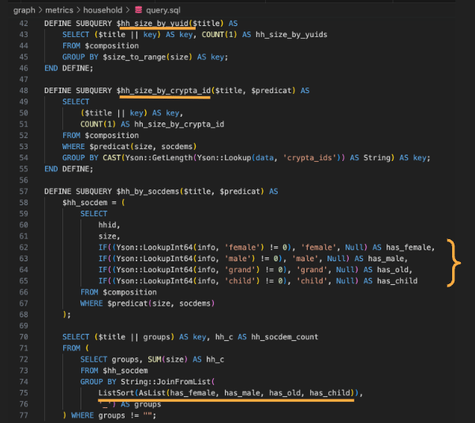This screenshot has width=475, height=423.
Task: Open the household breadcrumb item
Action: click(103, 10)
